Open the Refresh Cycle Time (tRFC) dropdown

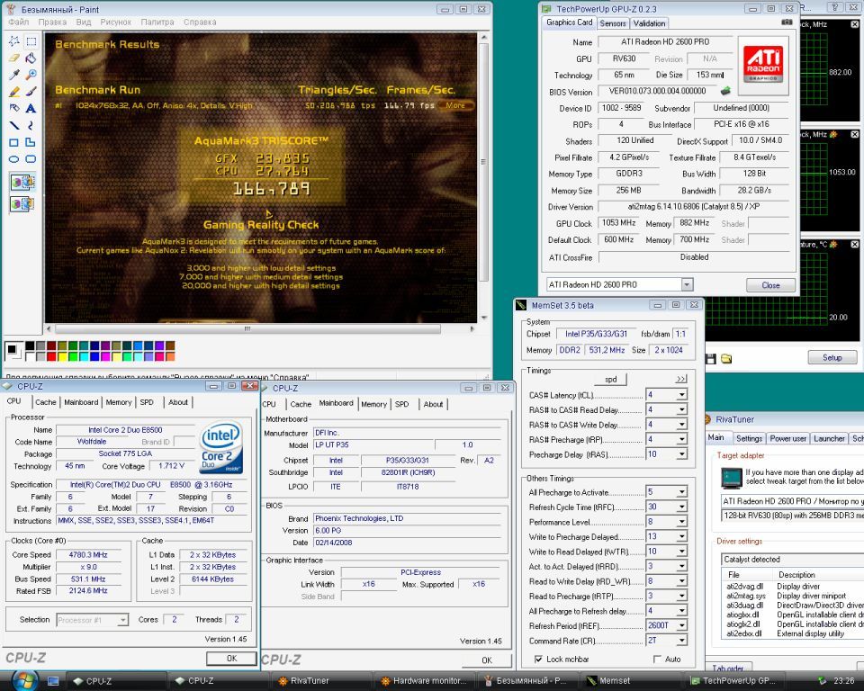click(681, 507)
